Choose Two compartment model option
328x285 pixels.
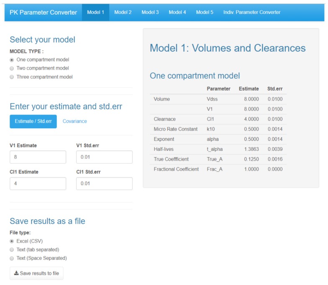click(x=12, y=68)
